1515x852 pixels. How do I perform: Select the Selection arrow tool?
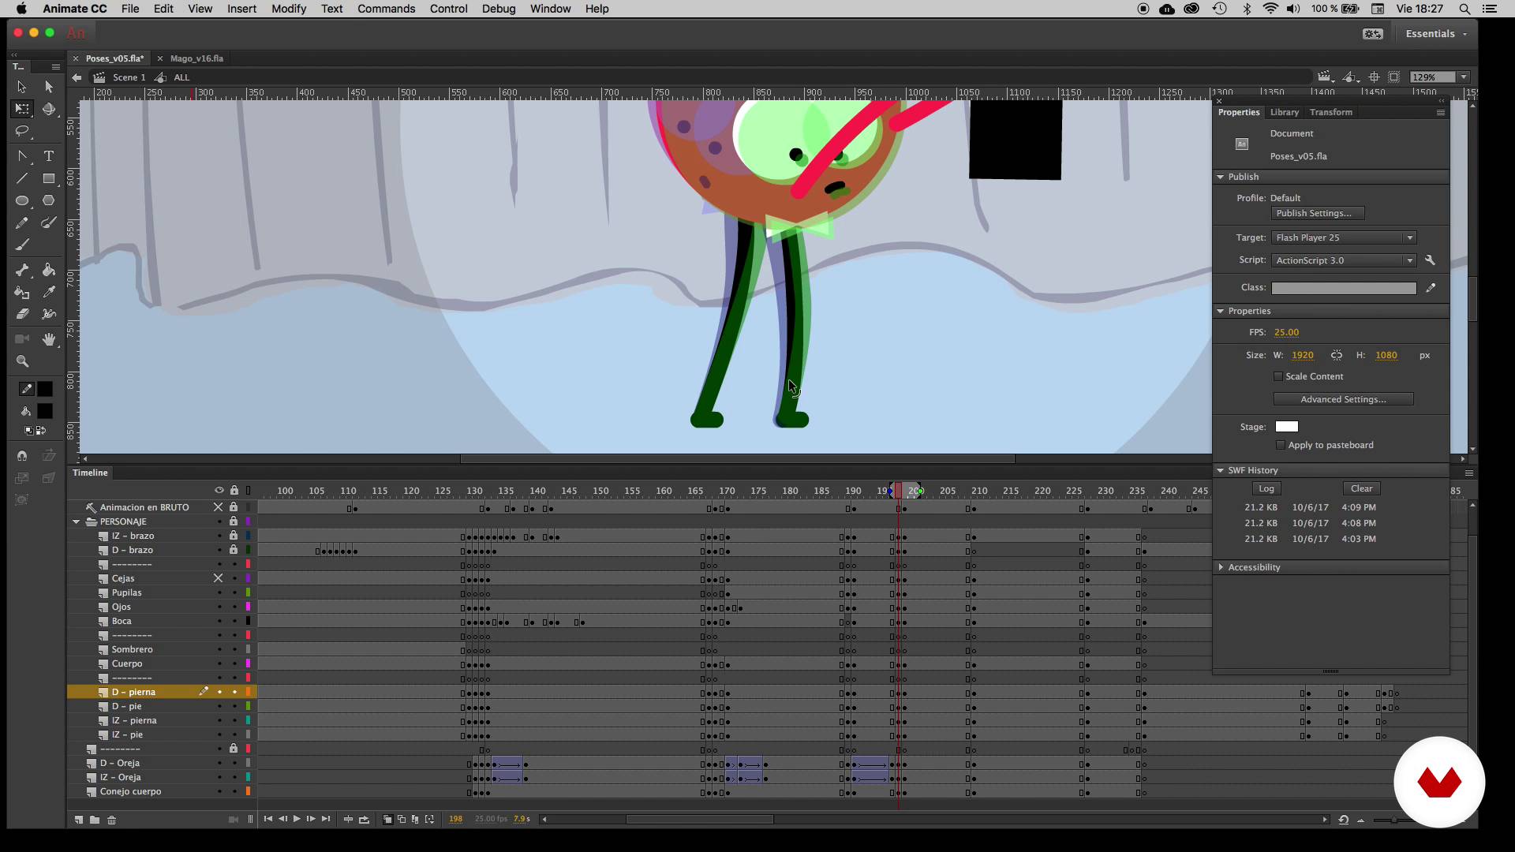(x=22, y=87)
